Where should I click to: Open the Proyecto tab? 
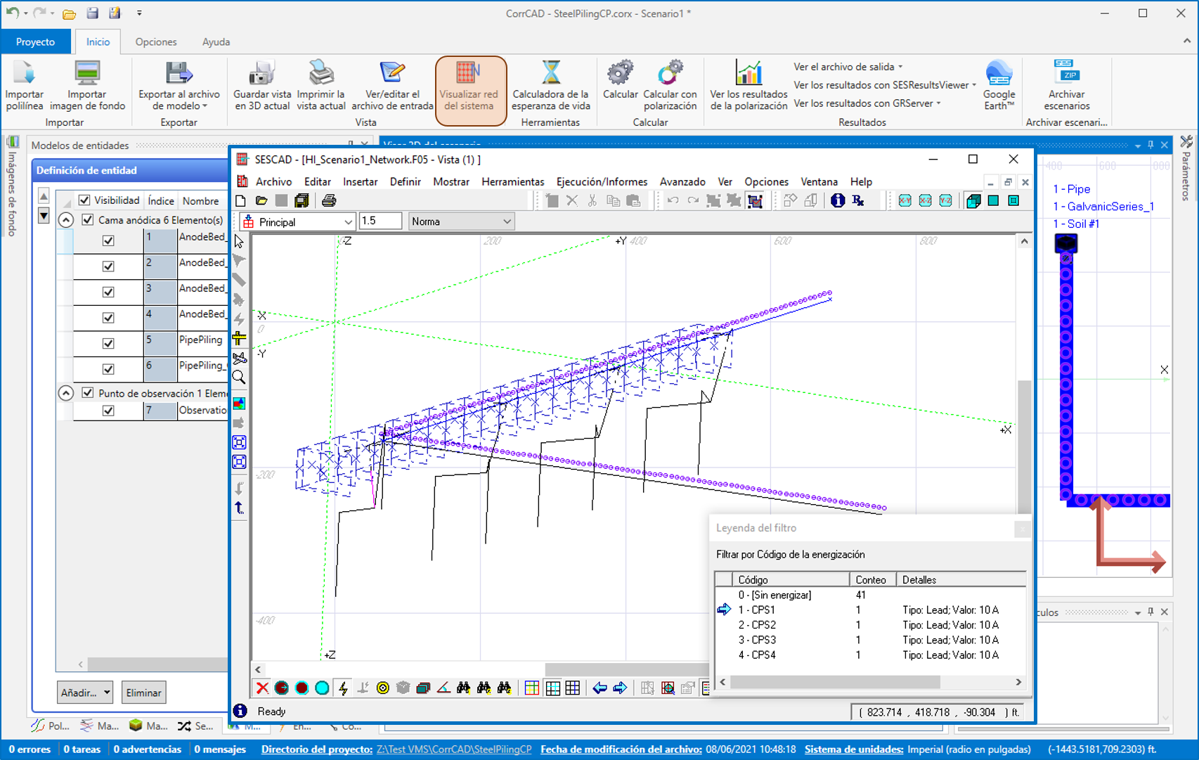coord(36,41)
